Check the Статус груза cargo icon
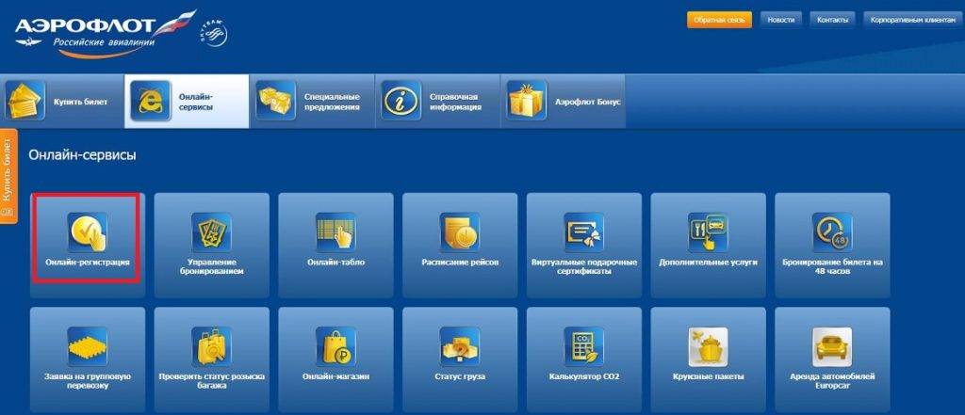 coord(460,346)
